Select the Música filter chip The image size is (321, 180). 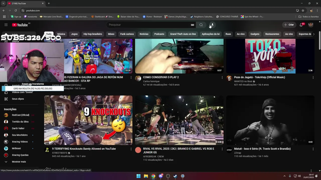coord(61,34)
